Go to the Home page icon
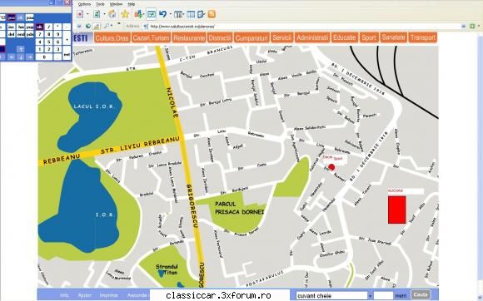The image size is (483, 301). tap(112, 14)
